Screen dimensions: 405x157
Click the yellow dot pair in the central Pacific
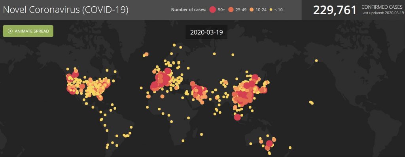coord(311,103)
